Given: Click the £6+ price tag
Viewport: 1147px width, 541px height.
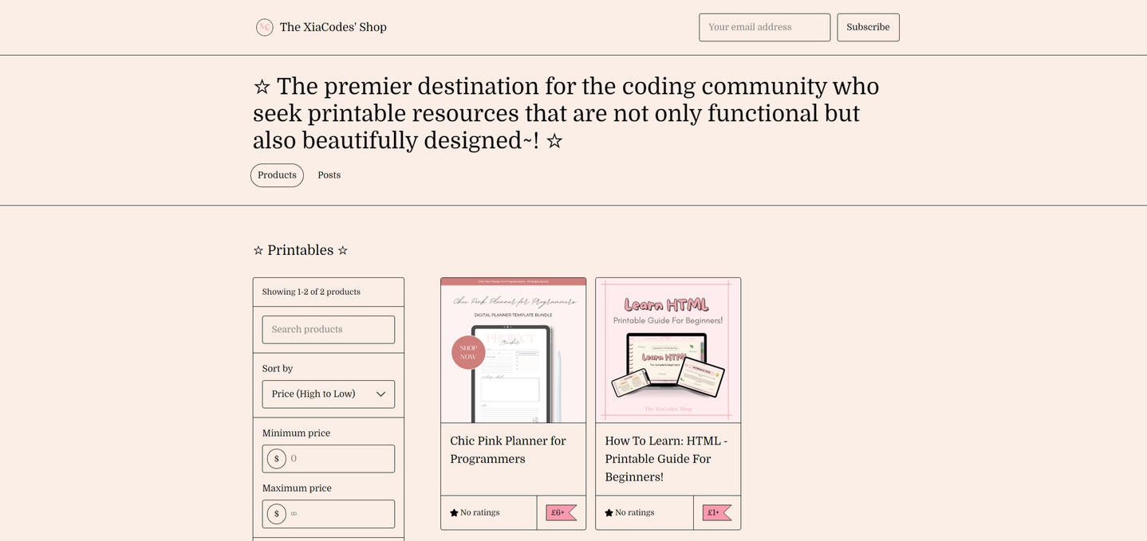Looking at the screenshot, I should (562, 513).
